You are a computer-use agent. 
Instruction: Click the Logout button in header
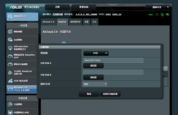[57, 7]
